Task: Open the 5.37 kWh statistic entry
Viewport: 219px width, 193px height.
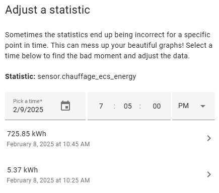Action: (110, 174)
